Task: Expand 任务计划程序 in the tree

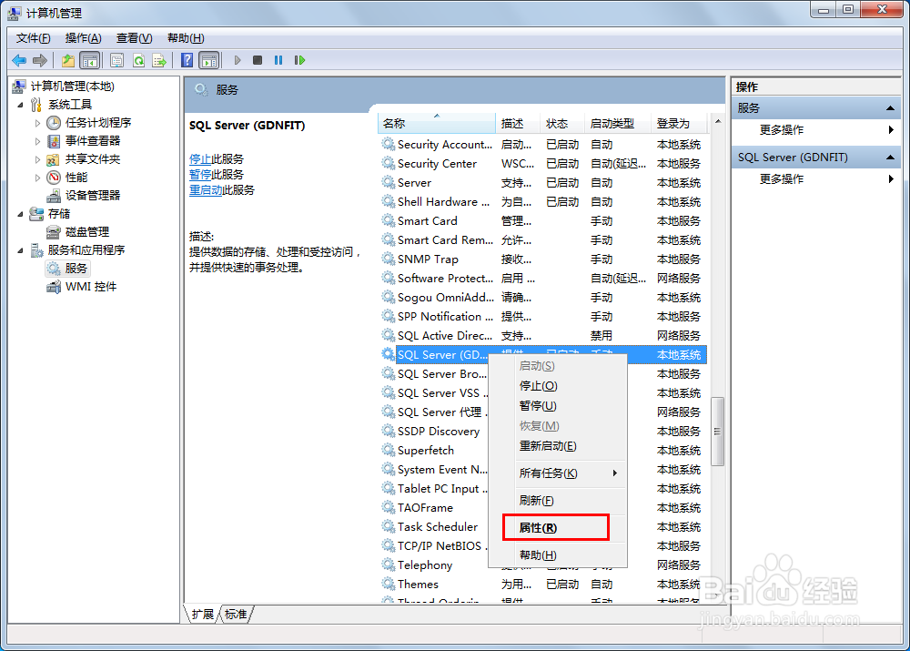Action: click(x=39, y=122)
